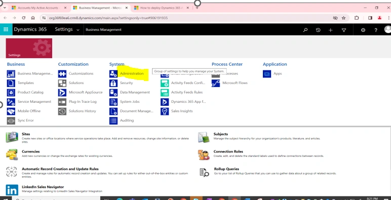
Task: Open recent items history icon
Action: coord(318,30)
